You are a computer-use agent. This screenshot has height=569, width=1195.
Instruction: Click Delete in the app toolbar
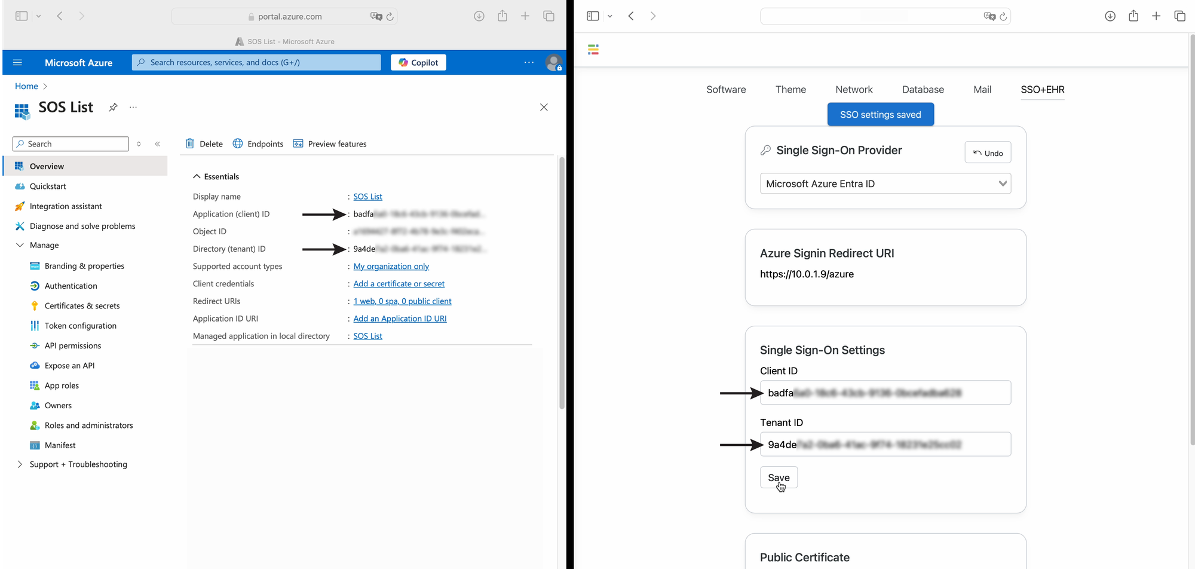(x=204, y=143)
